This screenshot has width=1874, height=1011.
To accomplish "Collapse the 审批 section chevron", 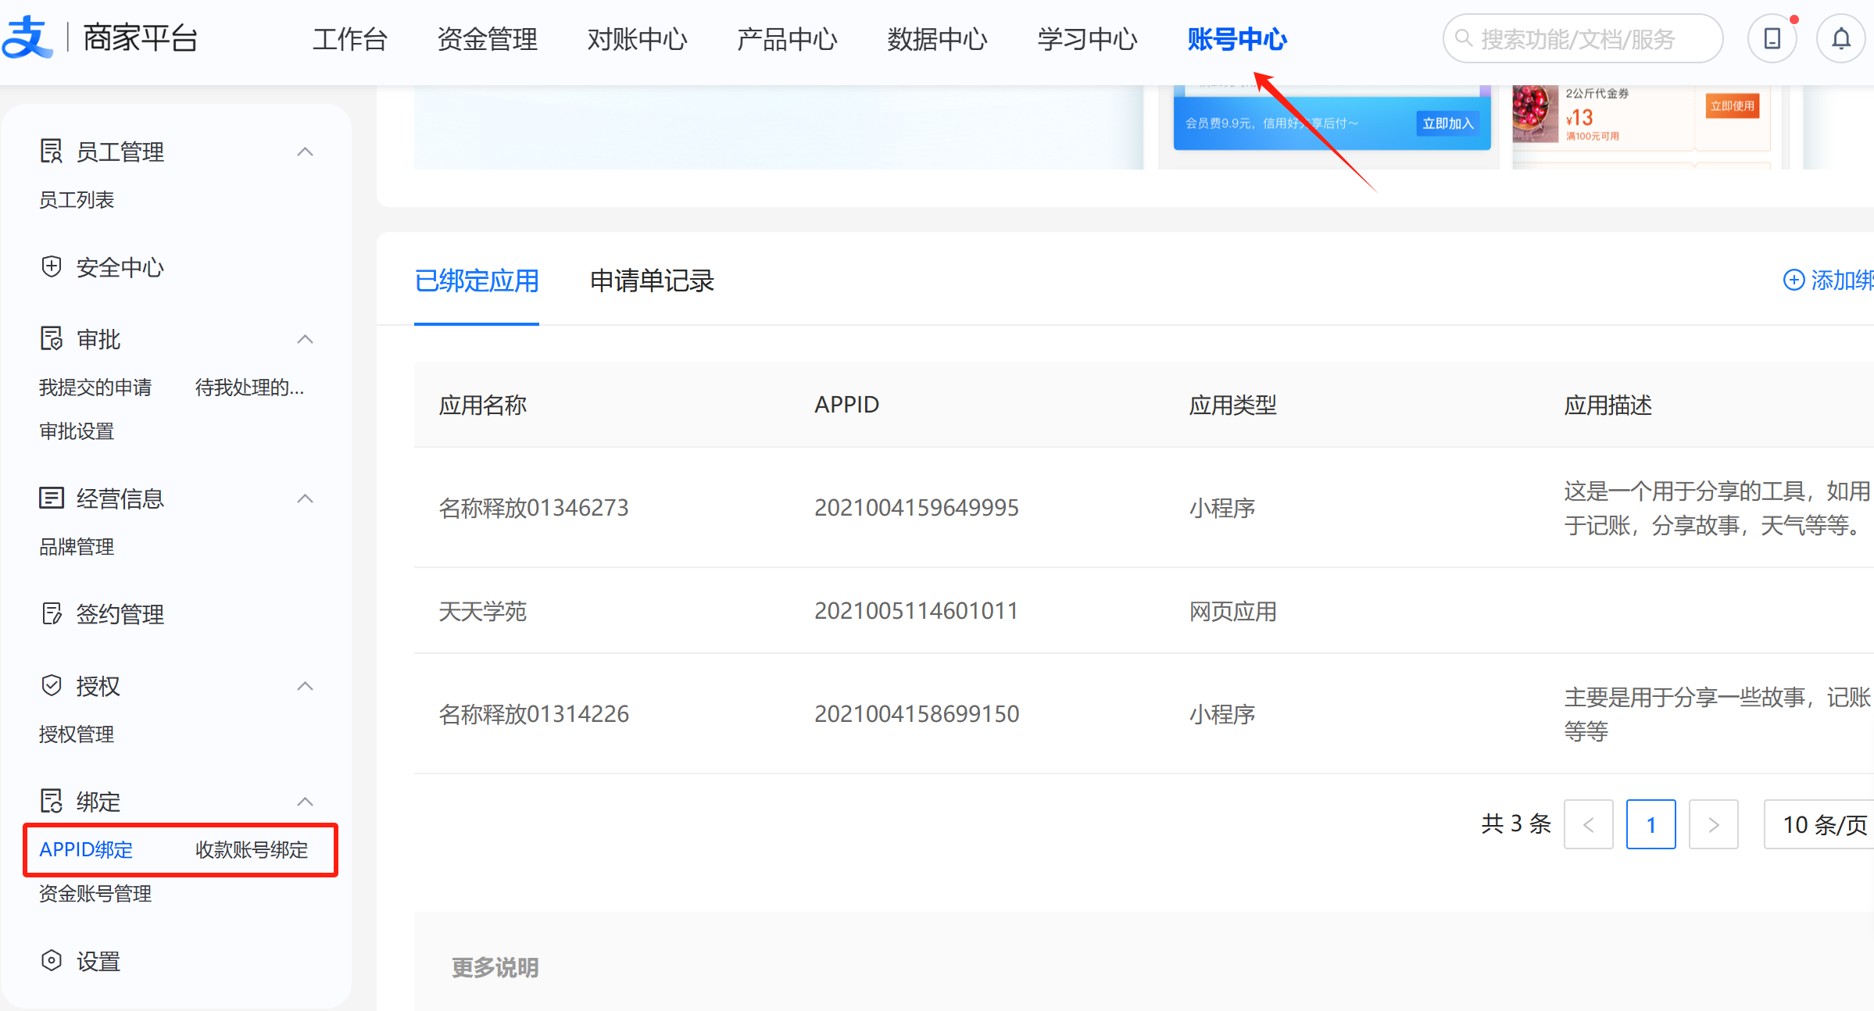I will coord(306,339).
